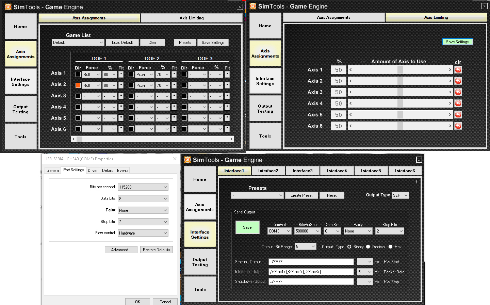Select Decimal output type radio button
The image size is (490, 305).
click(x=368, y=247)
